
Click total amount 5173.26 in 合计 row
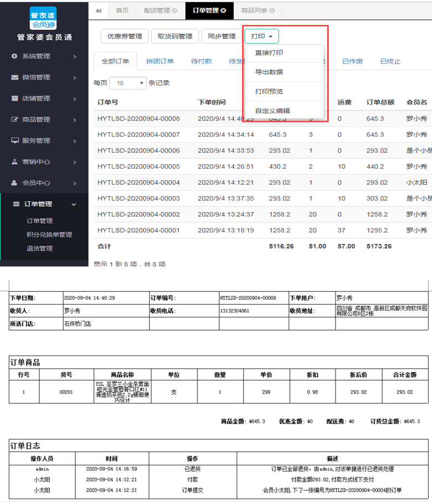point(379,246)
